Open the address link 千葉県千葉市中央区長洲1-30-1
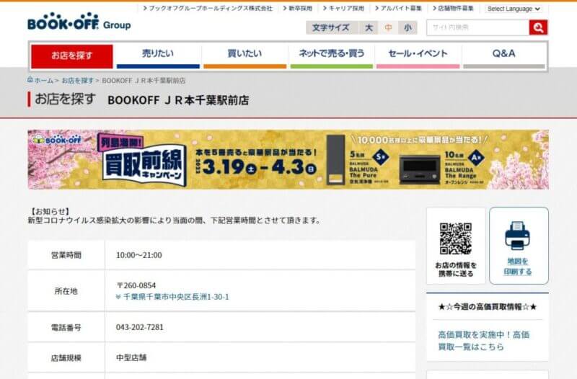This screenshot has width=577, height=379. click(x=176, y=297)
